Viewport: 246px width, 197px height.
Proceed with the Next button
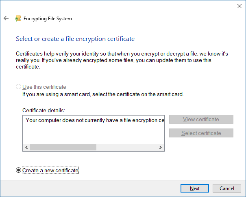coord(195,188)
